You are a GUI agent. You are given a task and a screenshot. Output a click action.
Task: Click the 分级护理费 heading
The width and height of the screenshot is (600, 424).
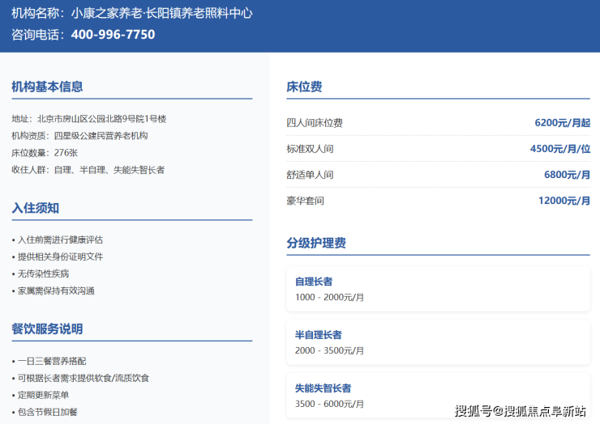click(316, 243)
